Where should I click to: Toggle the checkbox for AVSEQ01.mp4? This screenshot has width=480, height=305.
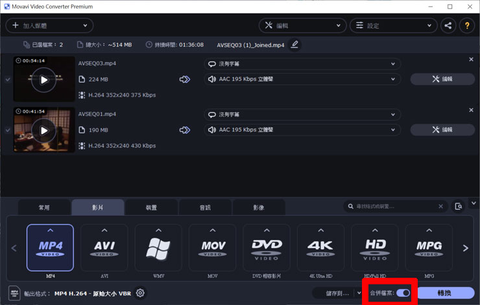8,130
